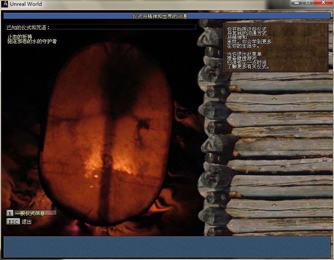334x260 pixels.
Task: Click the info line "你开始用这些仪式"
Action: point(247,29)
